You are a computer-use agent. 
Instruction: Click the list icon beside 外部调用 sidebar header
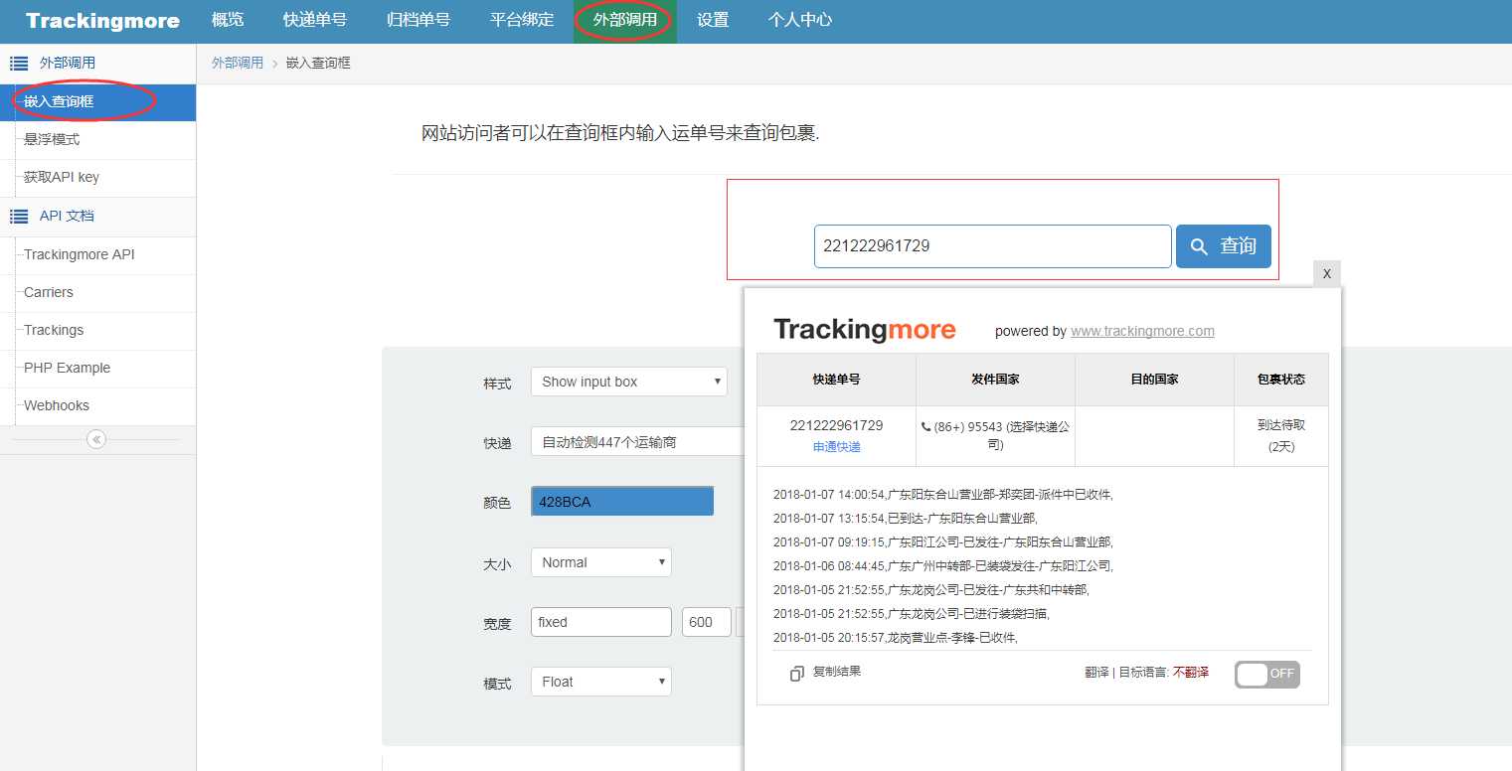[18, 64]
